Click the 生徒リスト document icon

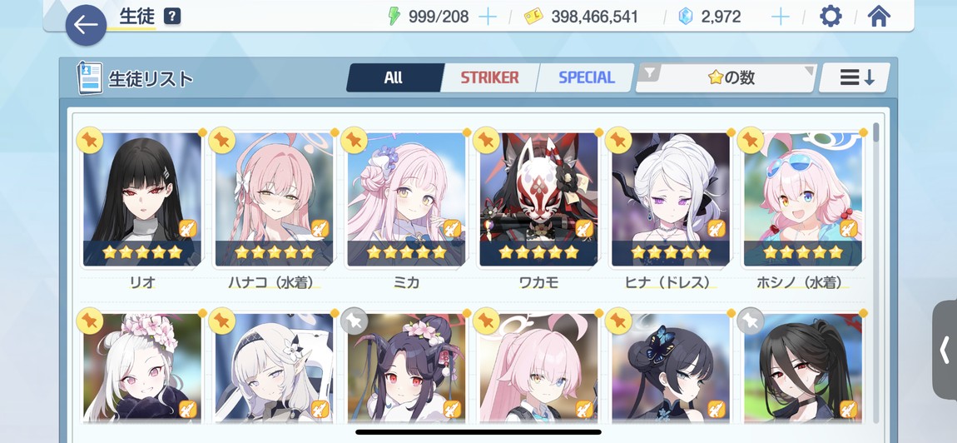pos(89,77)
